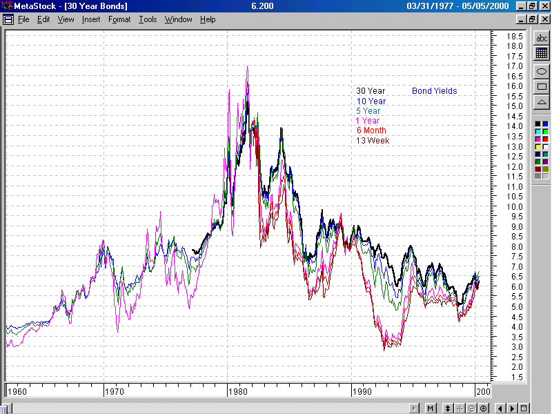Image resolution: width=552 pixels, height=414 pixels.
Task: Pick the purple color swatch
Action: pyautogui.click(x=545, y=162)
